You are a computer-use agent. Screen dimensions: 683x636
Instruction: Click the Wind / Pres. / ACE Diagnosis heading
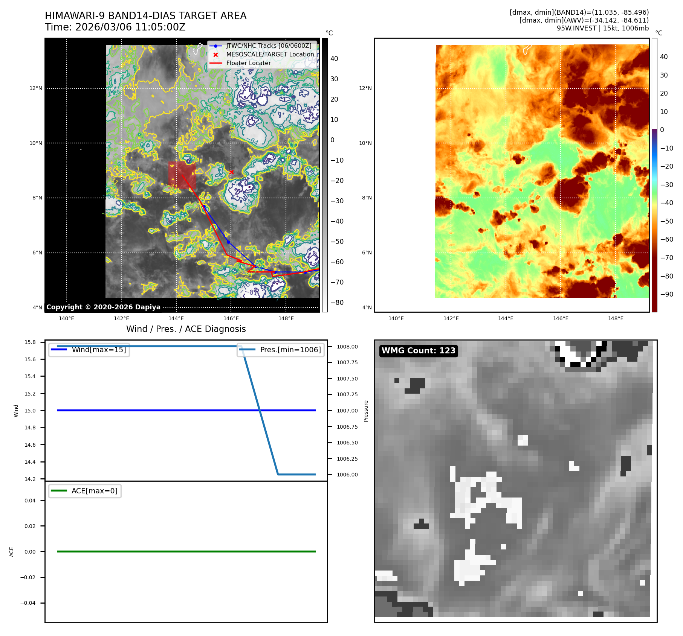click(x=186, y=329)
